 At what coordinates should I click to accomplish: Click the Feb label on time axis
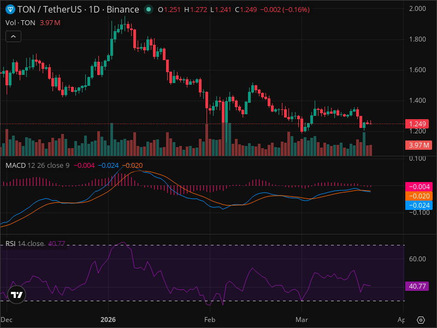pyautogui.click(x=210, y=320)
